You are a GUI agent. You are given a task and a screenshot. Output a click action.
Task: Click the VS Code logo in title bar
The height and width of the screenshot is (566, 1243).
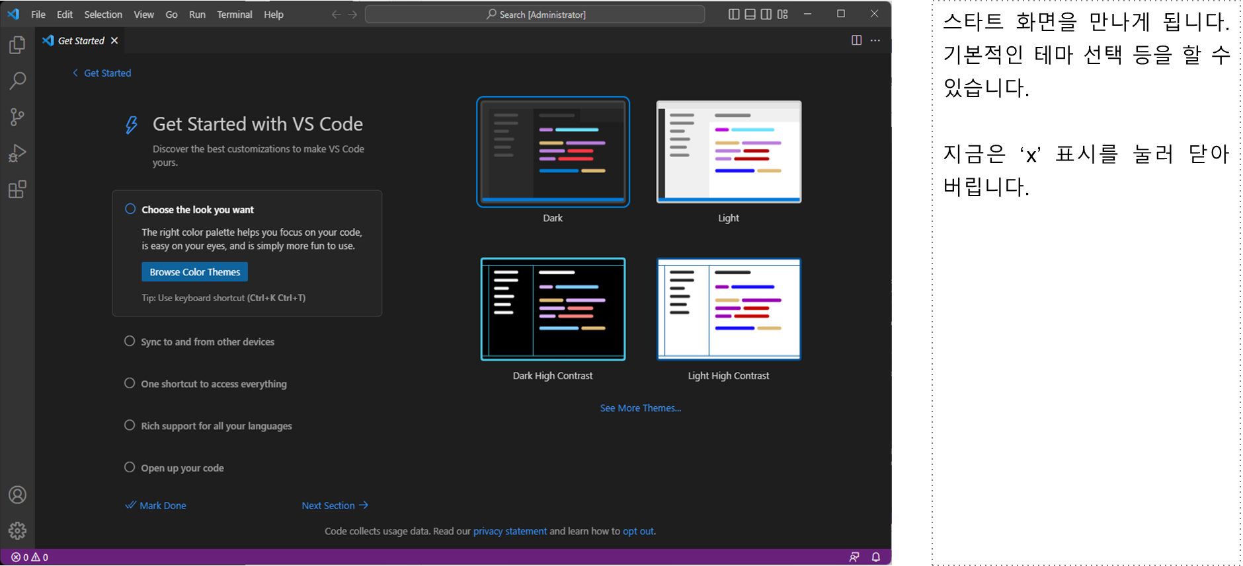pyautogui.click(x=13, y=14)
